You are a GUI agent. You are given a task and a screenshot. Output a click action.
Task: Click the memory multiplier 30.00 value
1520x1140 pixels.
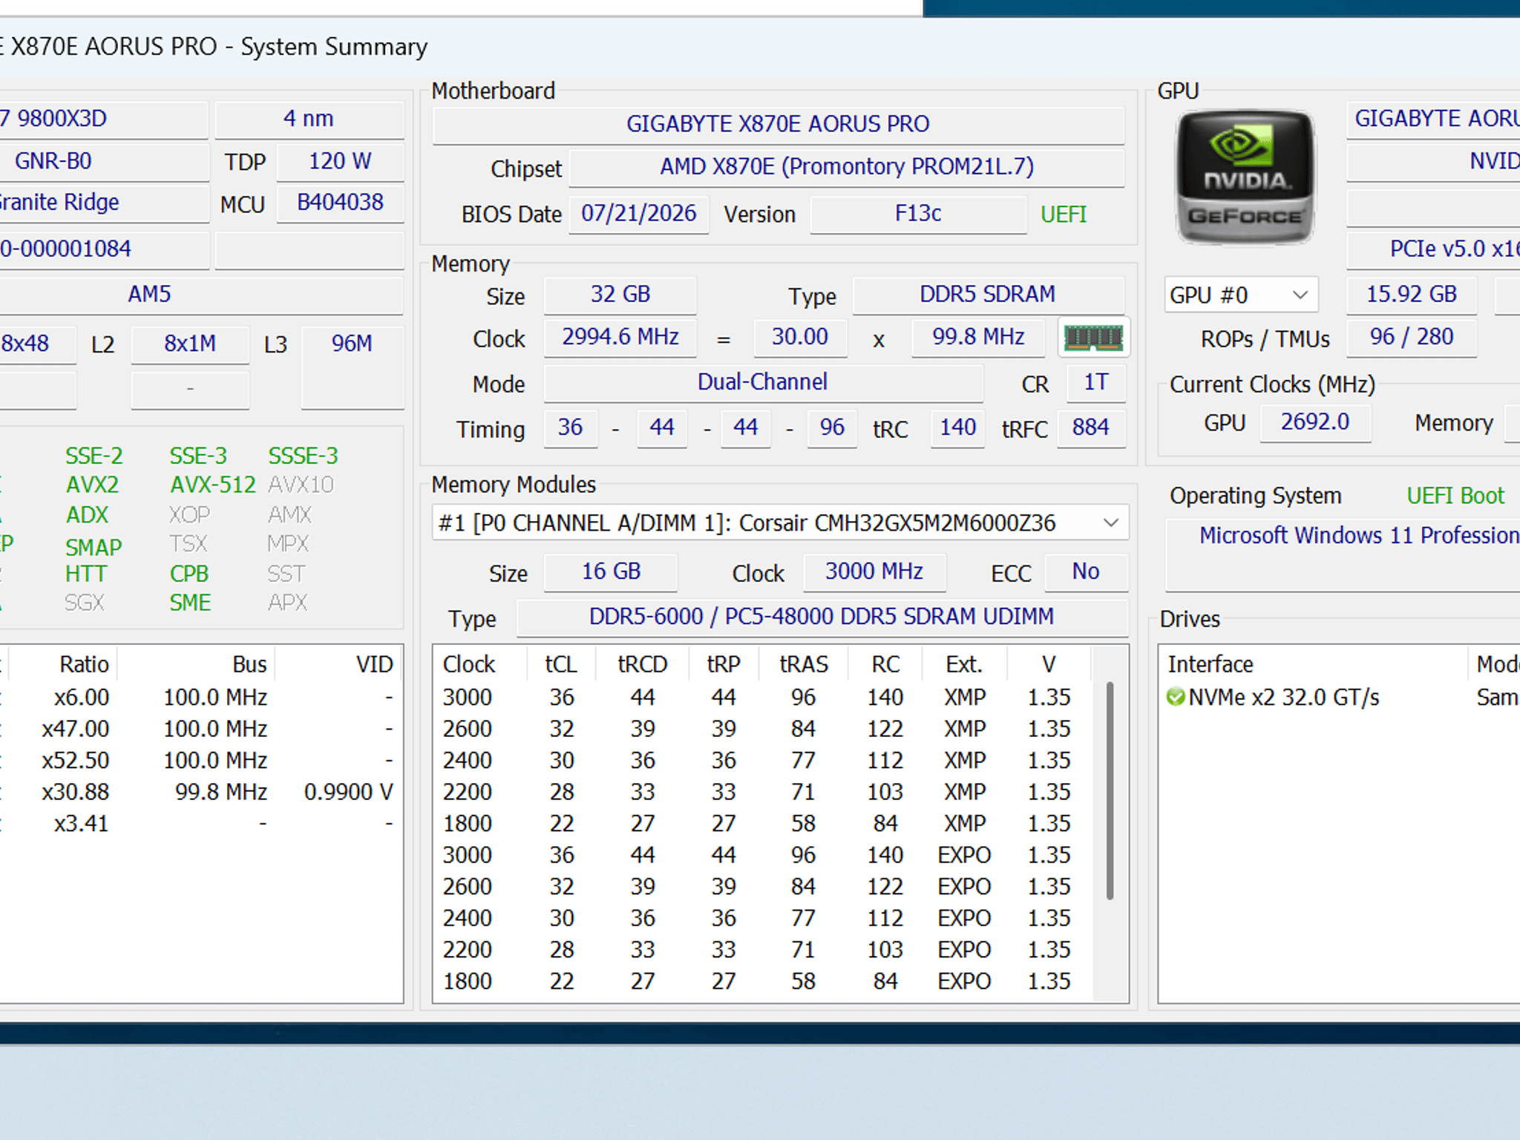[x=800, y=338]
